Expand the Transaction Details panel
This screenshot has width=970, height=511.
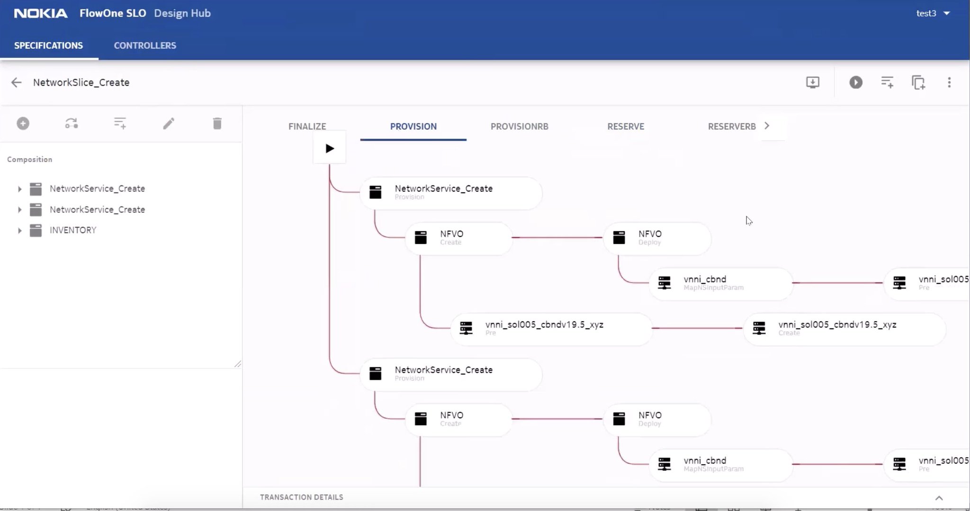(x=939, y=498)
